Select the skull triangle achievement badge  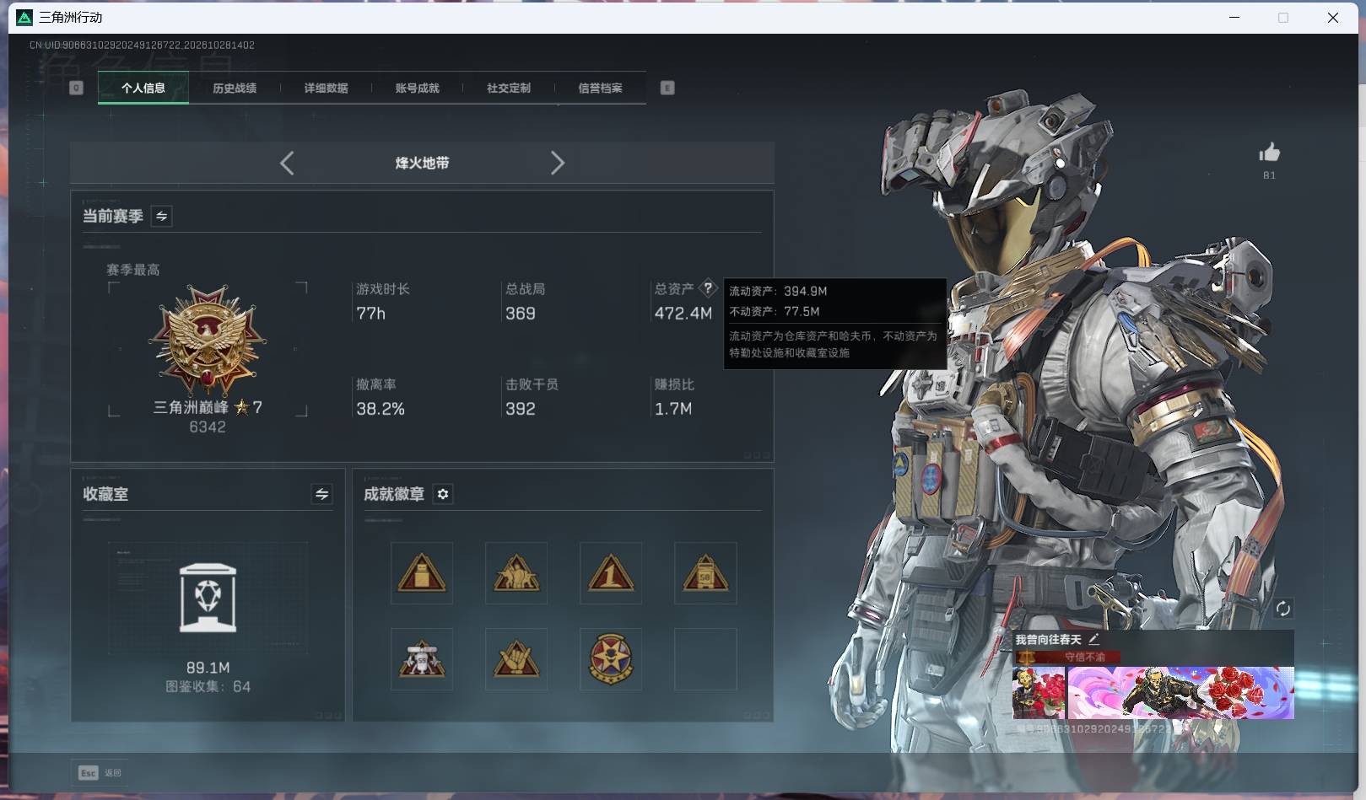[x=422, y=658]
